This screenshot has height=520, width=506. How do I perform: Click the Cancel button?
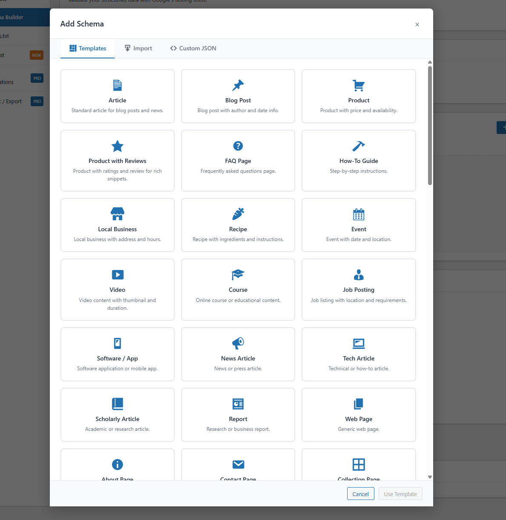click(360, 494)
